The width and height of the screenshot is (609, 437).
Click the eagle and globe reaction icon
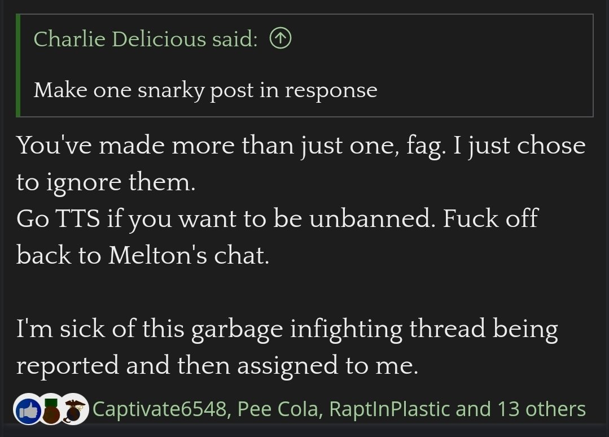tap(75, 409)
